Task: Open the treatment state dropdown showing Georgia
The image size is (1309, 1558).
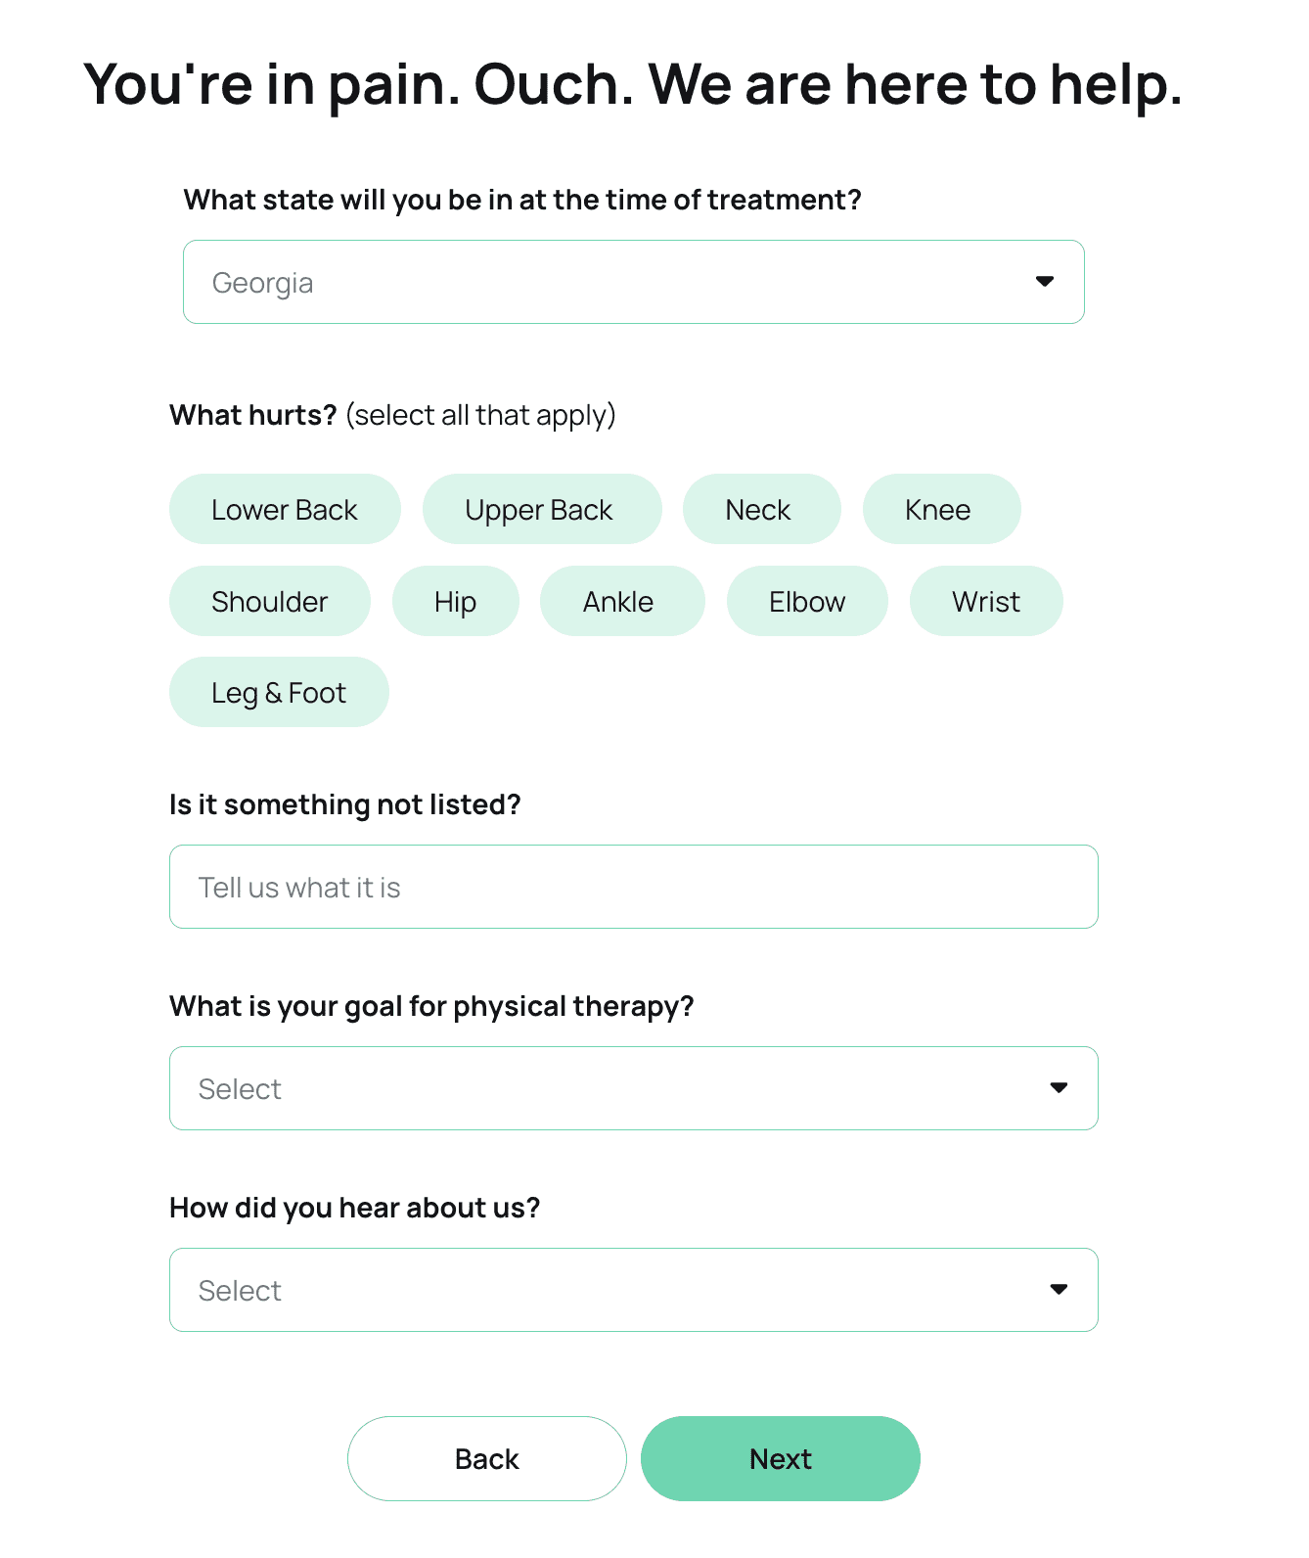Action: (634, 281)
